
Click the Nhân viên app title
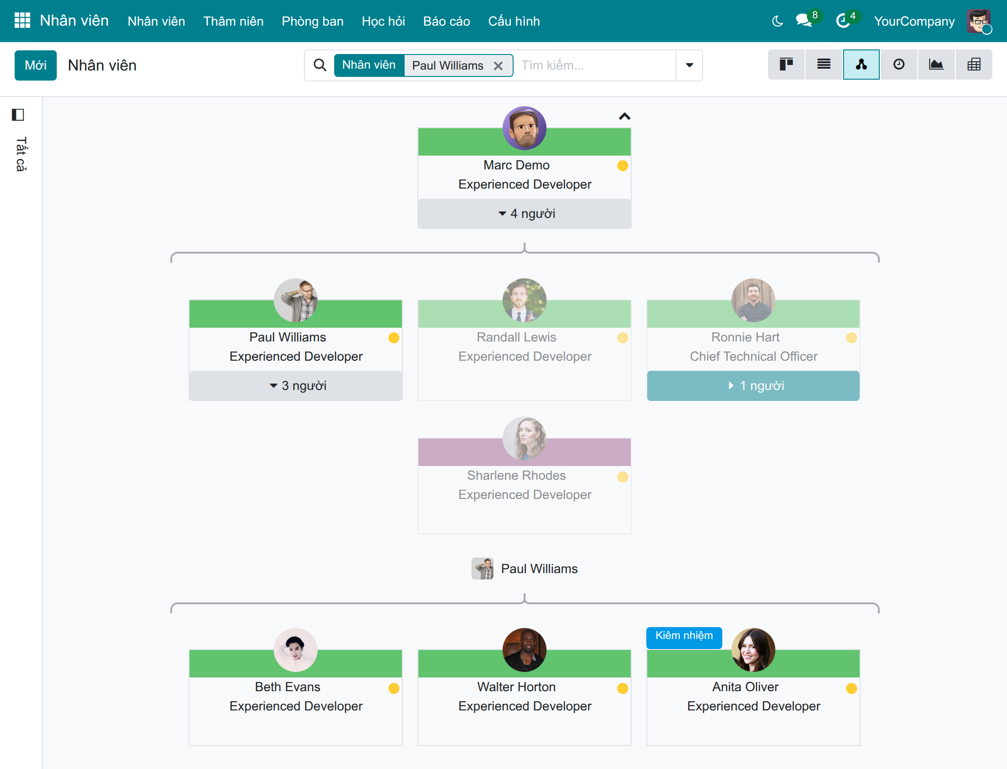click(74, 21)
